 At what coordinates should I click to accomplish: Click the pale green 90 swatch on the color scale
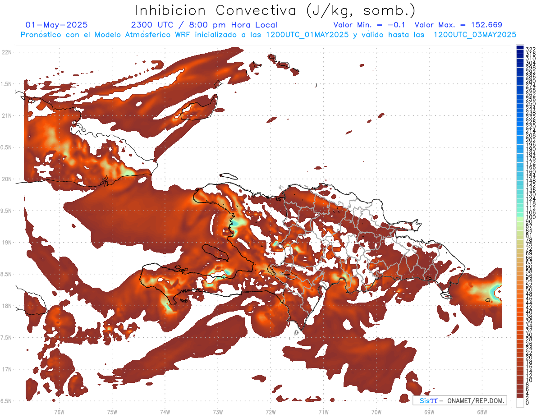520,220
